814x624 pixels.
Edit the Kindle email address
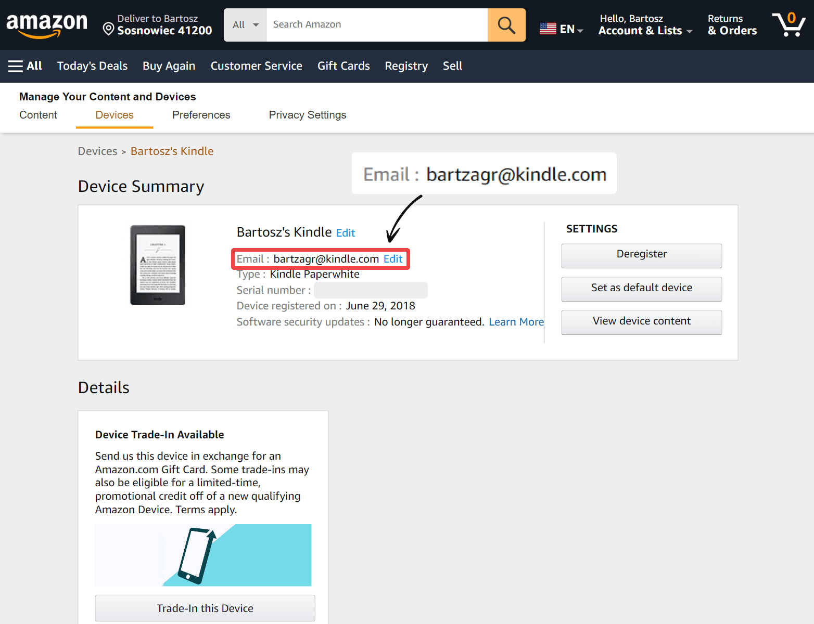coord(393,259)
